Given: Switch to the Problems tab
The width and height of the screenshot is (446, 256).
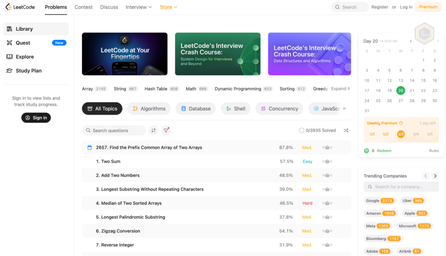Looking at the screenshot, I should click(56, 7).
